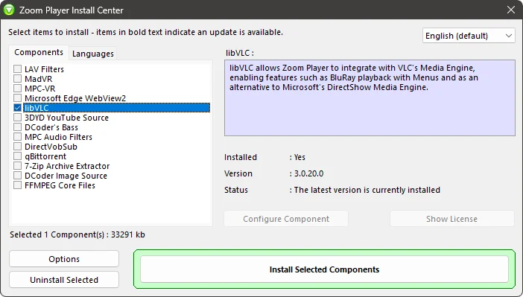This screenshot has height=297, width=523.
Task: Tick the MPC-VR checkbox
Action: (17, 89)
